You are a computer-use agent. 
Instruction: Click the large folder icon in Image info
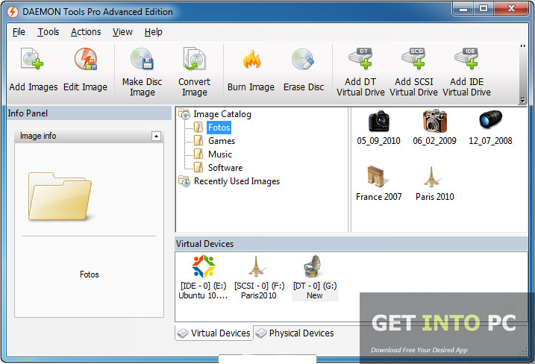(x=60, y=196)
